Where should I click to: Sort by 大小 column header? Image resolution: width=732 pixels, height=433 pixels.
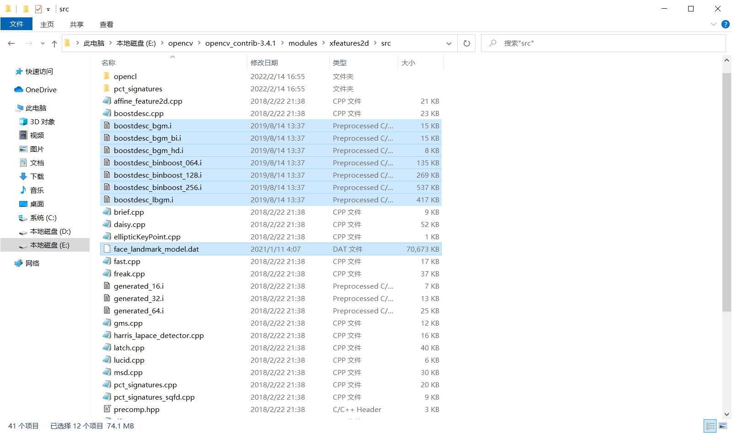pos(408,63)
